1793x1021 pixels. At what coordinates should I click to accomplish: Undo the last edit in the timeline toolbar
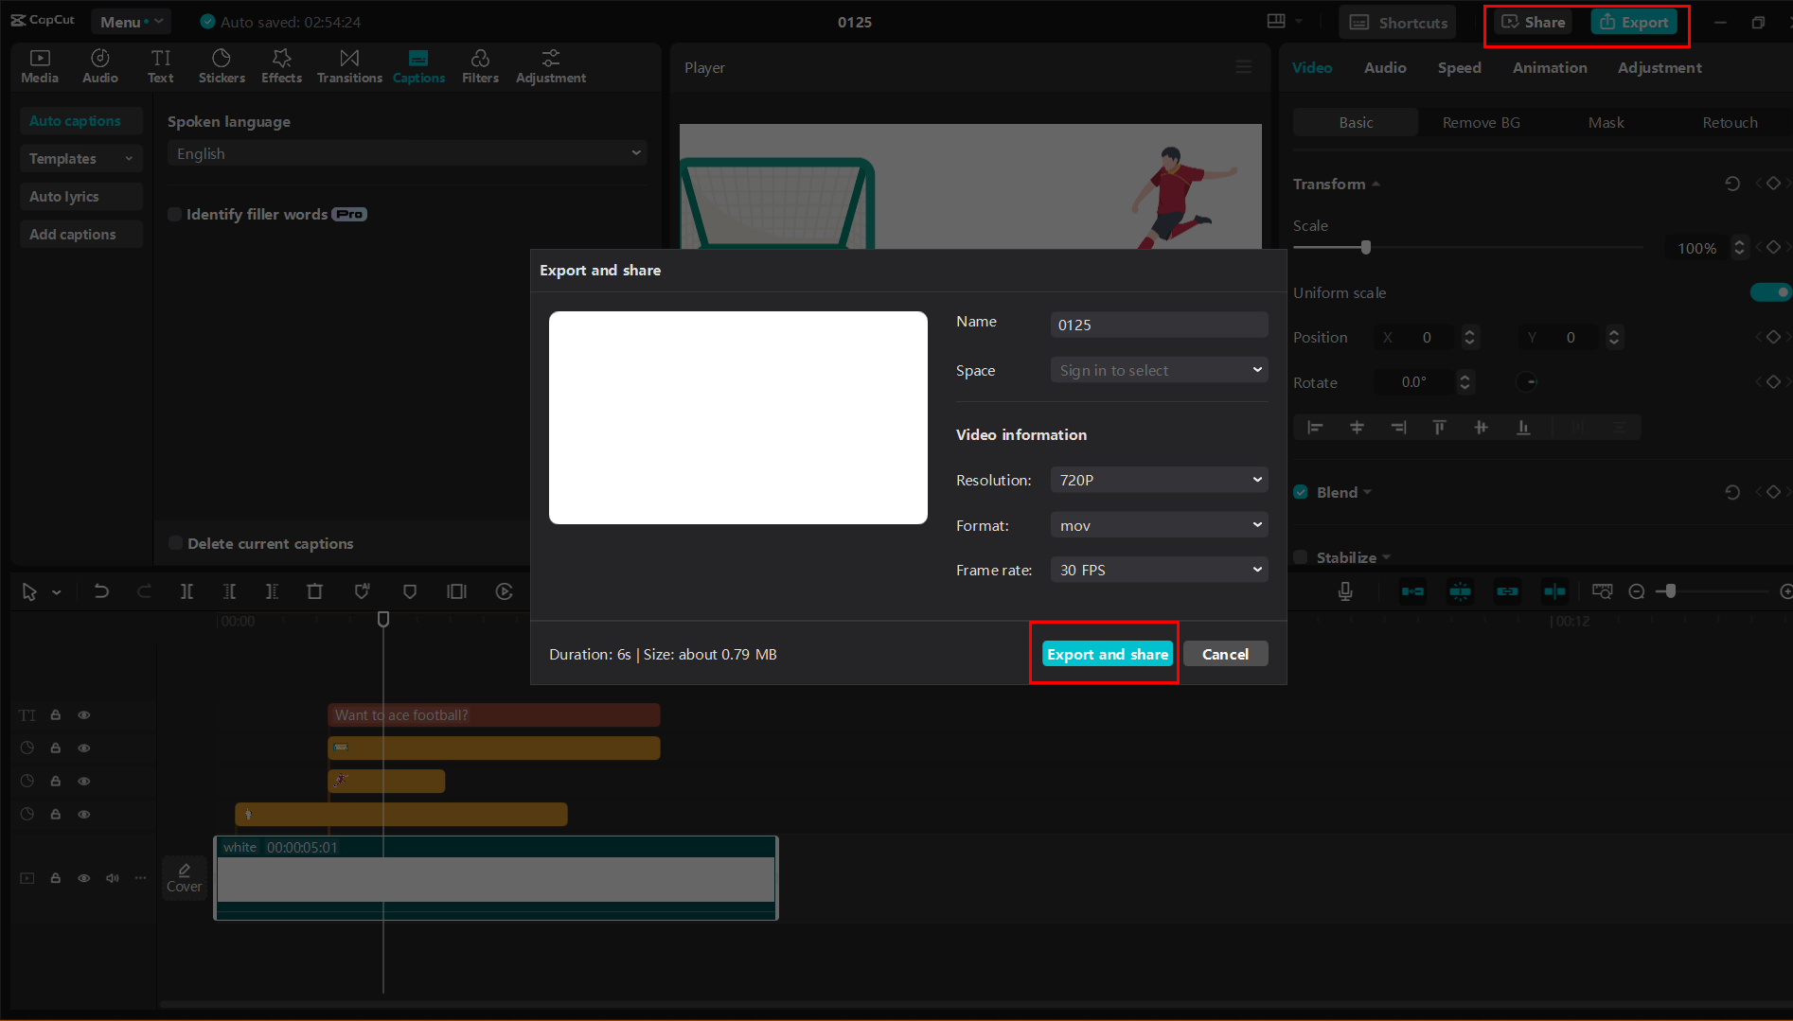coord(101,590)
